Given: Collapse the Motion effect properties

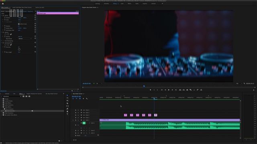Looking at the screenshot, I should [x=2, y=16].
